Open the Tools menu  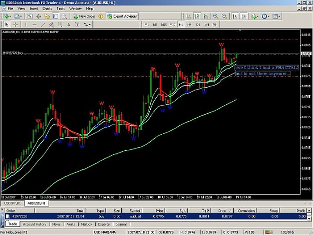coord(61,9)
